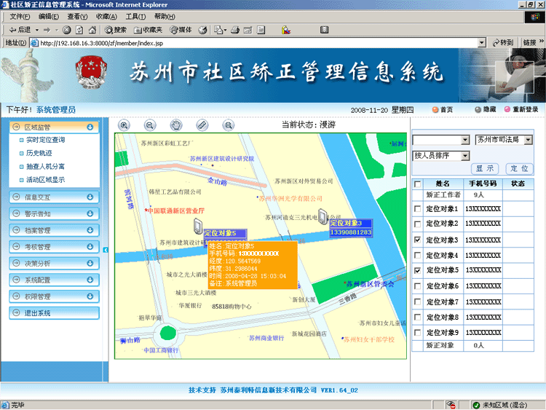Select 历史轨迹 in the sidebar

click(40, 153)
